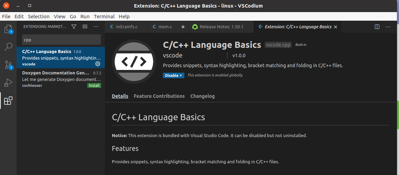This screenshot has width=399, height=175.
Task: Click the EXTENSIONS: MARKET... panel title
Action: 45,27
